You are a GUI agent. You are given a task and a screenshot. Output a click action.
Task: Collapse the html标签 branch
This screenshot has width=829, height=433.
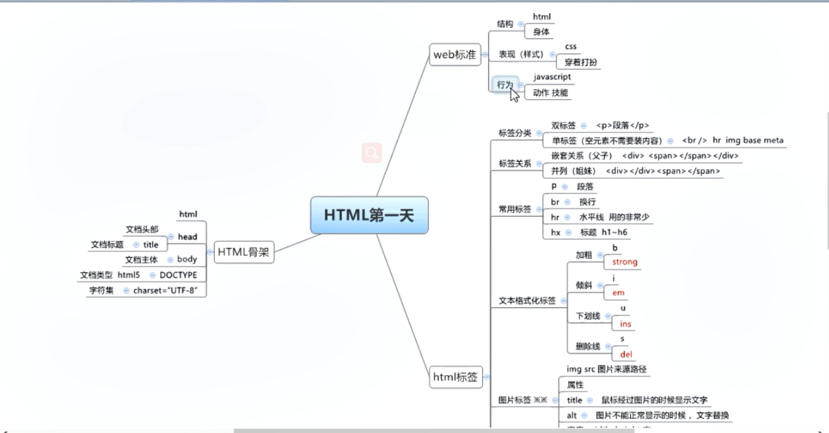[486, 377]
